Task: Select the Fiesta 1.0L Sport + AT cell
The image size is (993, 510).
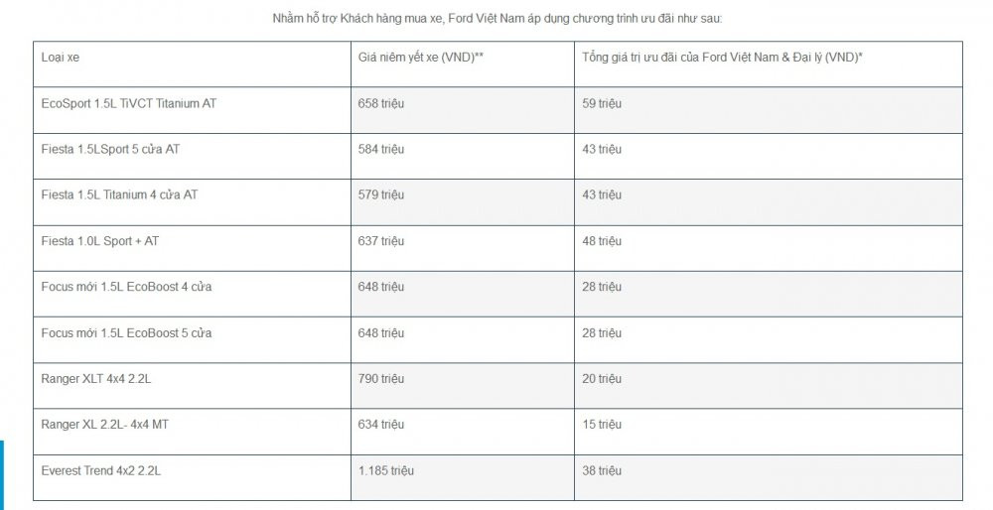Action: pyautogui.click(x=99, y=241)
